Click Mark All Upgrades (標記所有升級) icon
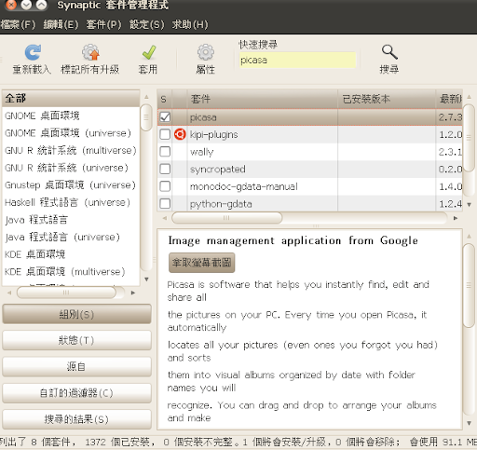The width and height of the screenshot is (477, 450). click(90, 52)
